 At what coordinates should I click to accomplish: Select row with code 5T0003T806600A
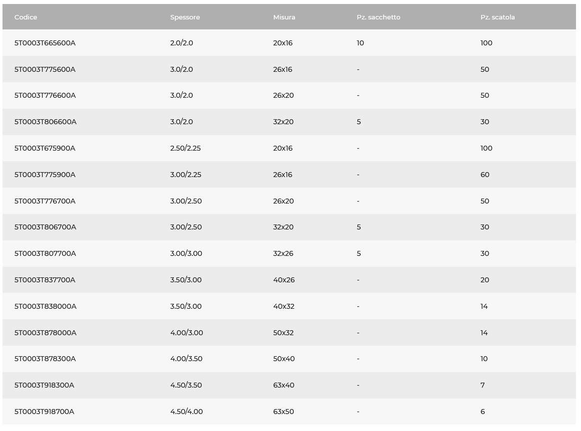289,122
